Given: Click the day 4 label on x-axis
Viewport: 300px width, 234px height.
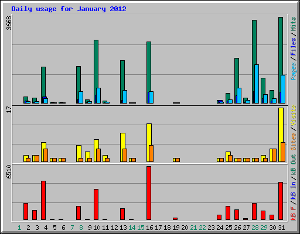Looking at the screenshot, I should 46,228.
